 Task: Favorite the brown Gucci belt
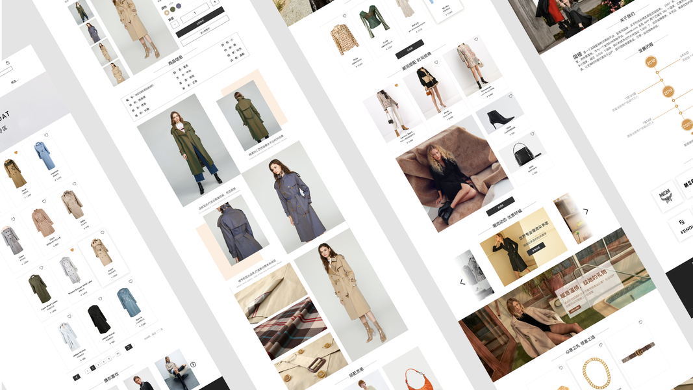point(640,322)
